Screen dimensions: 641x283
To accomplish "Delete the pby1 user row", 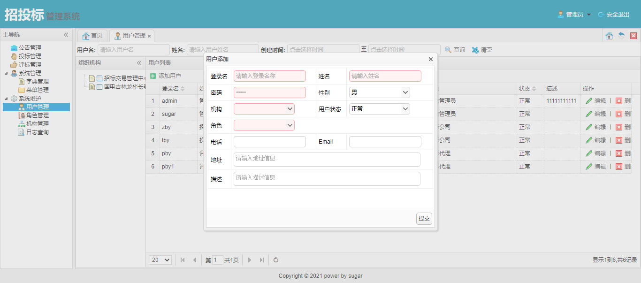I will tap(623, 167).
